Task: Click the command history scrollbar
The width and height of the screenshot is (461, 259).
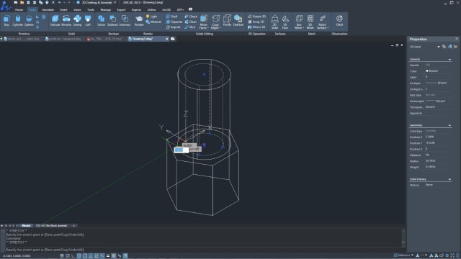Action: pyautogui.click(x=403, y=238)
